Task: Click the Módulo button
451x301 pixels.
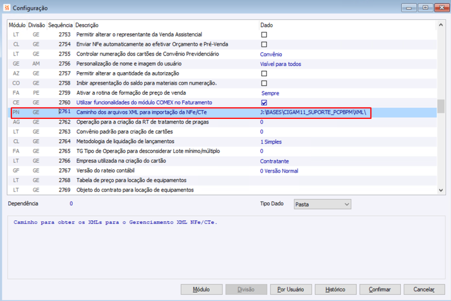Action: [x=201, y=290]
